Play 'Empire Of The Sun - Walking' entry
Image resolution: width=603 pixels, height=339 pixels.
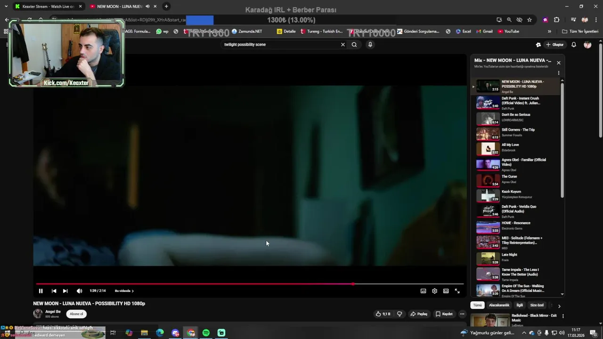coord(517,290)
